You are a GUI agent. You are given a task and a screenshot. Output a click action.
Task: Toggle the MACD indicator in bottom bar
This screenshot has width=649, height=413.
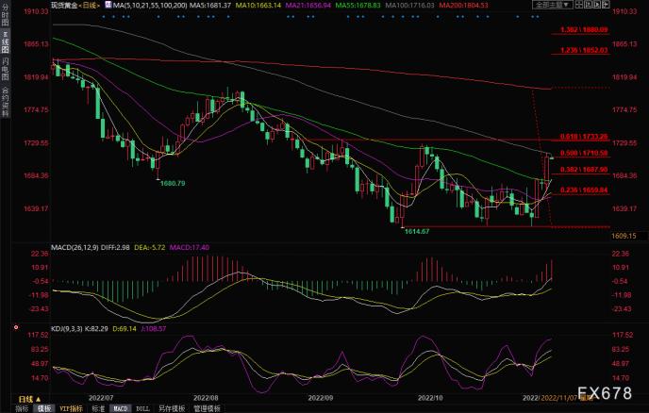tap(121, 408)
